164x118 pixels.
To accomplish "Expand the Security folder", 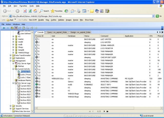I will tap(11, 106).
